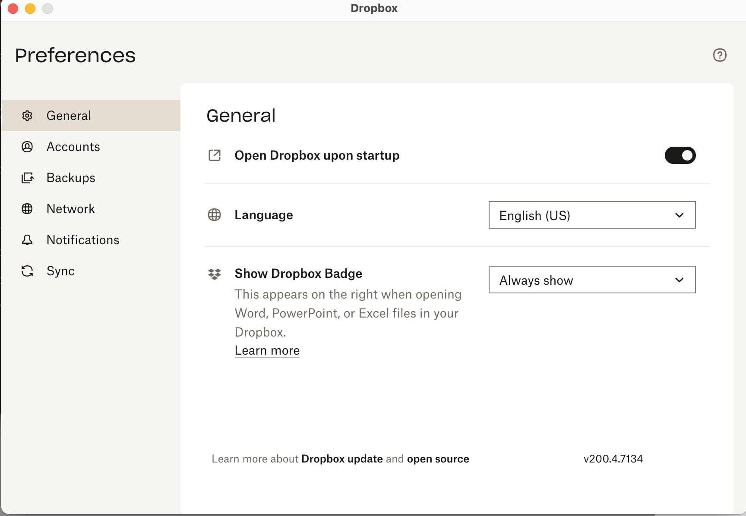Switch to the Accounts section
746x516 pixels.
point(73,147)
